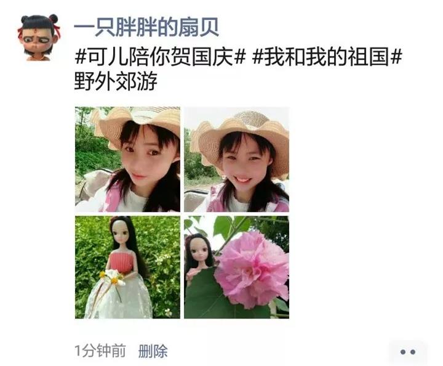View the closed-mouth selfie with straw hat
443x366 pixels.
pyautogui.click(x=127, y=159)
